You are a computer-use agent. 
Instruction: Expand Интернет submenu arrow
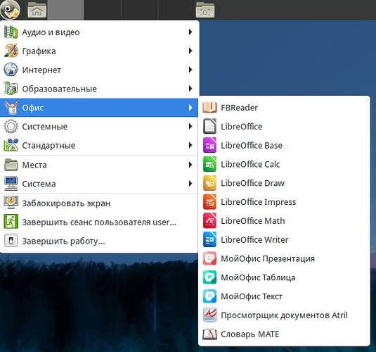coord(190,70)
